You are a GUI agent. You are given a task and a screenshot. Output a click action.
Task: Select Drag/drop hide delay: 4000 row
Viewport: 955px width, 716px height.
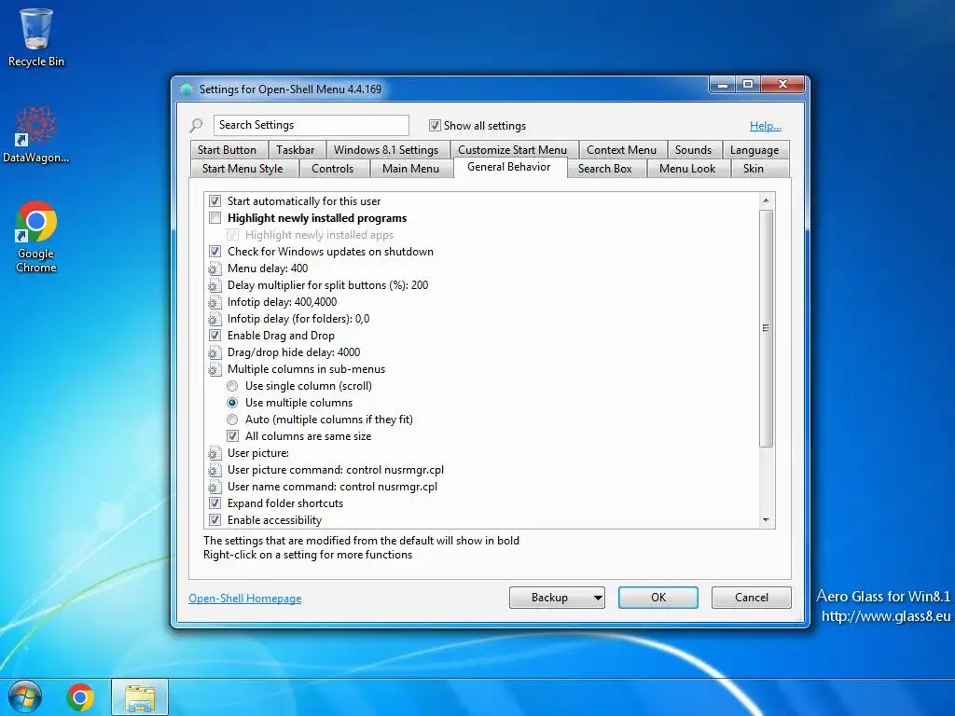(294, 352)
